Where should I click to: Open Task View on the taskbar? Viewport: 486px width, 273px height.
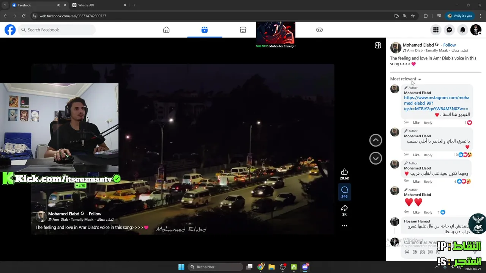[249, 267]
